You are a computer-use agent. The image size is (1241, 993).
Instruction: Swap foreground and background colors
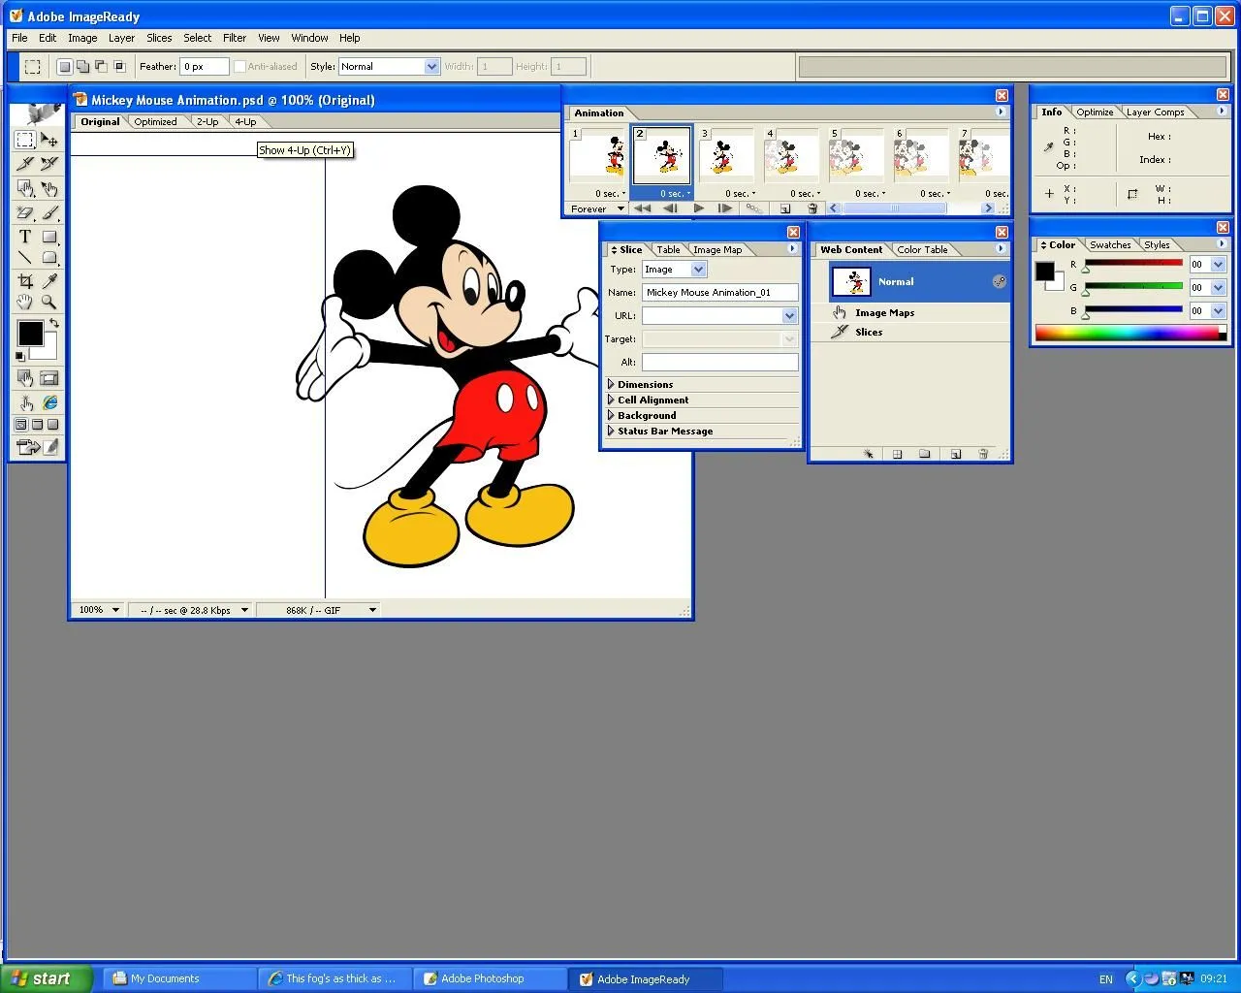54,323
